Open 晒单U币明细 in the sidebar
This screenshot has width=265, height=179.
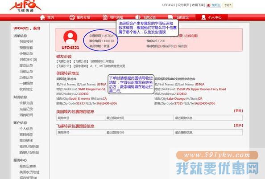pyautogui.click(x=29, y=152)
